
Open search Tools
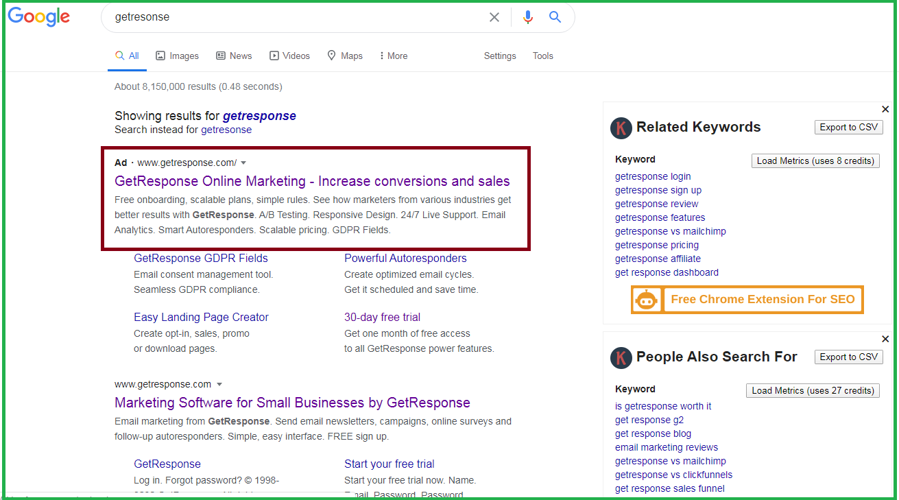click(x=543, y=56)
